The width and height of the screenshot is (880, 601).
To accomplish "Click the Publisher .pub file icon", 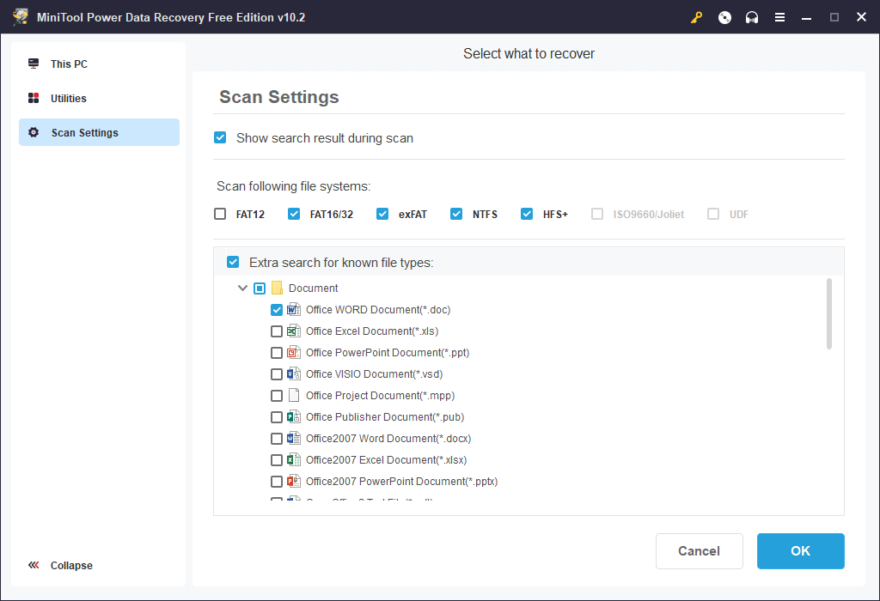I will point(294,416).
